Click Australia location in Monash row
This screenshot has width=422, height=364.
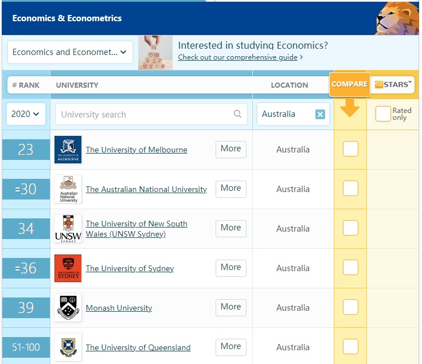(x=293, y=308)
